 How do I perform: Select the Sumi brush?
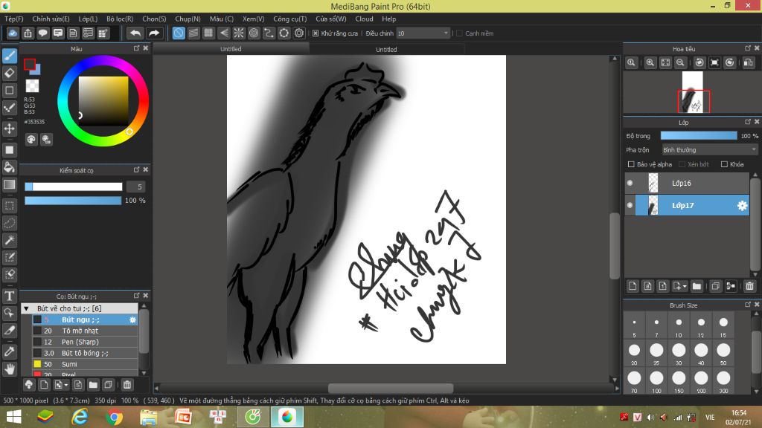tap(85, 364)
